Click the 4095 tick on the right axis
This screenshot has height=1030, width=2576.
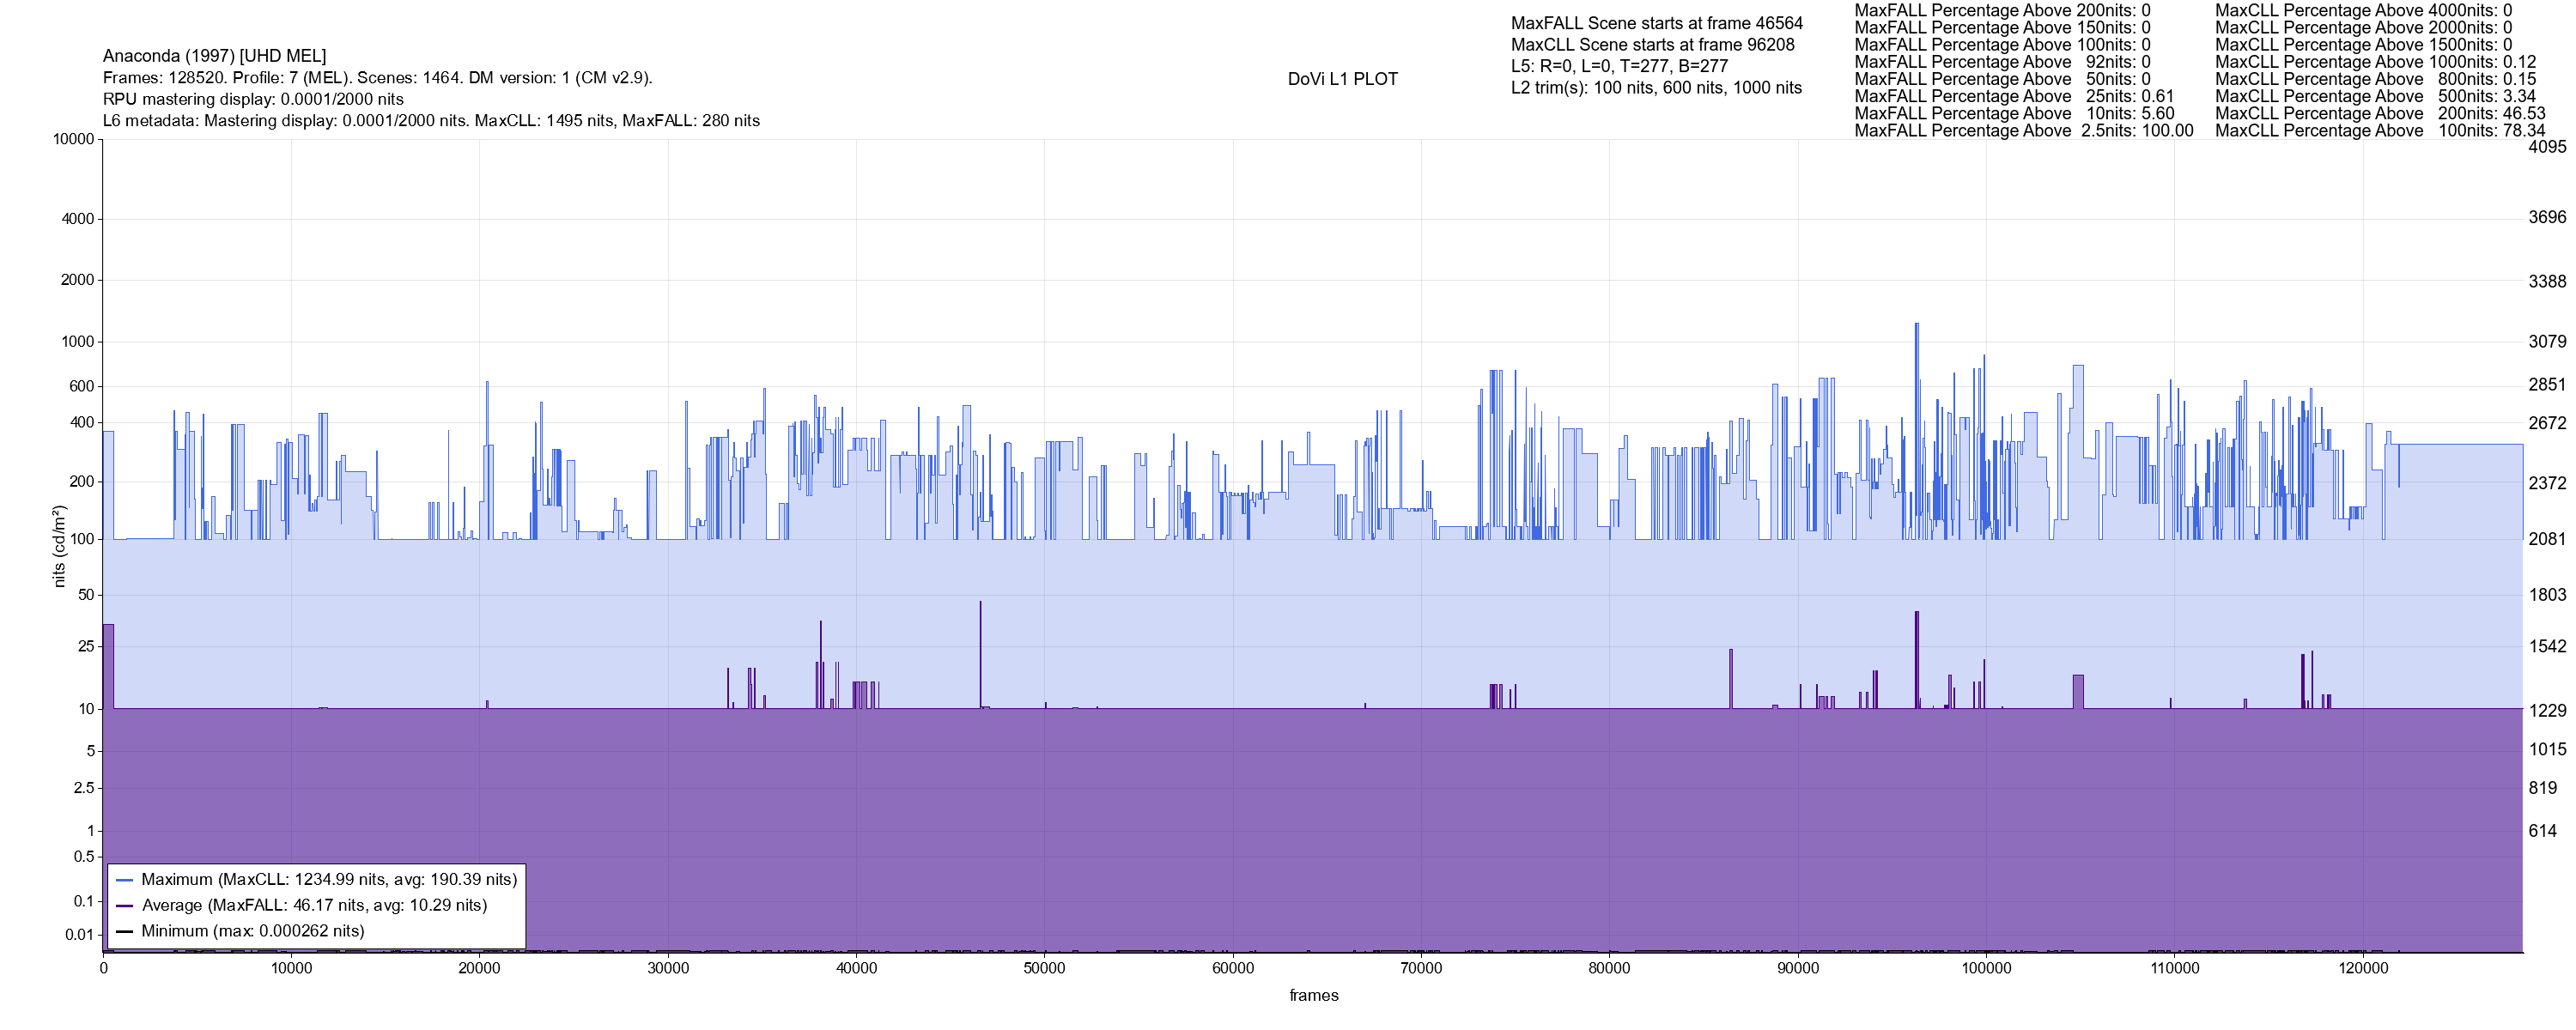point(2546,147)
